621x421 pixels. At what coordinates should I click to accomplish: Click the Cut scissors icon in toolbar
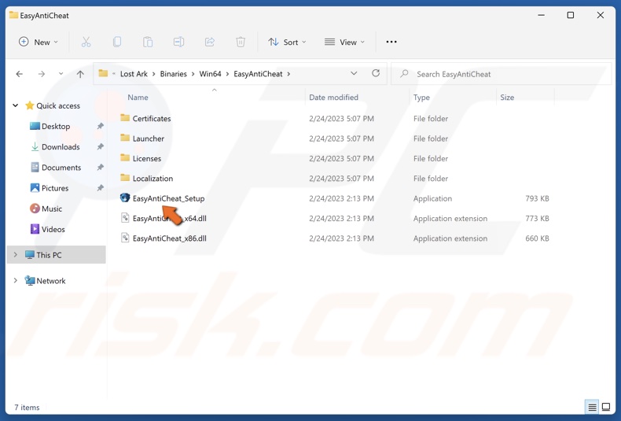tap(86, 42)
